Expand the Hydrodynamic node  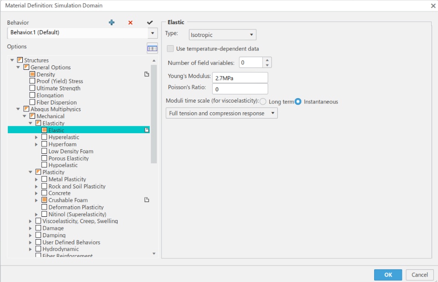point(30,249)
